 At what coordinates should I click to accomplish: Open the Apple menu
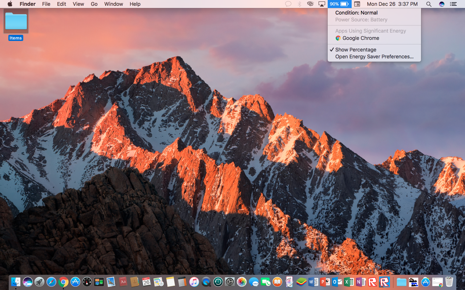[10, 4]
